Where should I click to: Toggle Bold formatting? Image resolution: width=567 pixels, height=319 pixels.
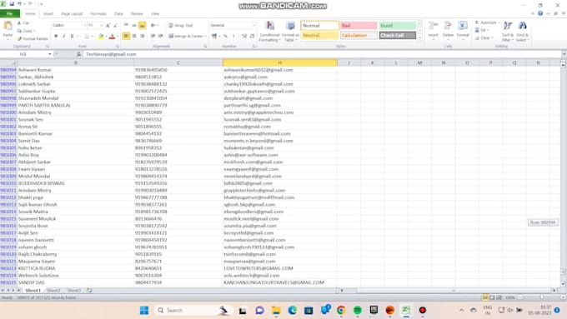pyautogui.click(x=56, y=36)
